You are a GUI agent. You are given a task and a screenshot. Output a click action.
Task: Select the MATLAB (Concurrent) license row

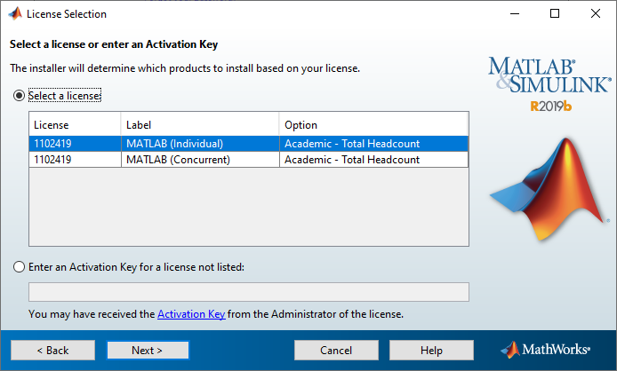[249, 160]
